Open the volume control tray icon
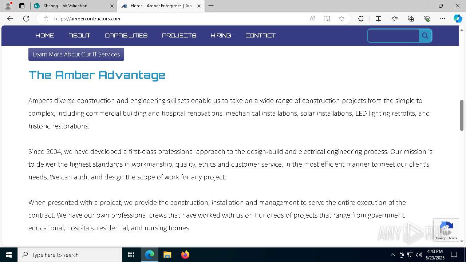466x262 pixels. (419, 255)
